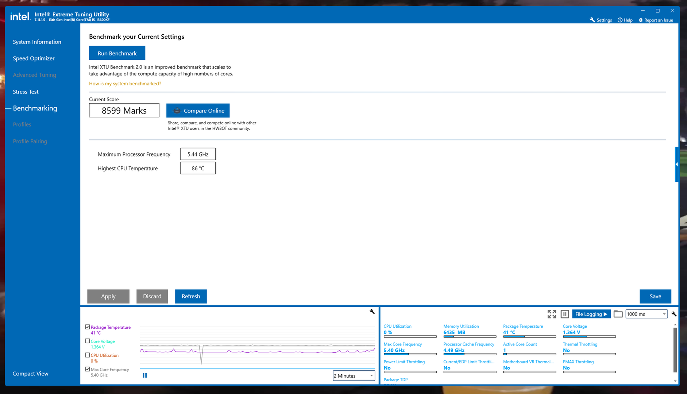
Task: Click Memory Utilization 6435 MB monitor
Action: tap(470, 331)
